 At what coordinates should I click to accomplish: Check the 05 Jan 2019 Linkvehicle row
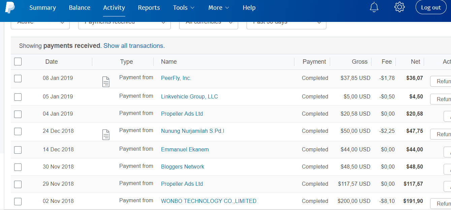coord(18,97)
